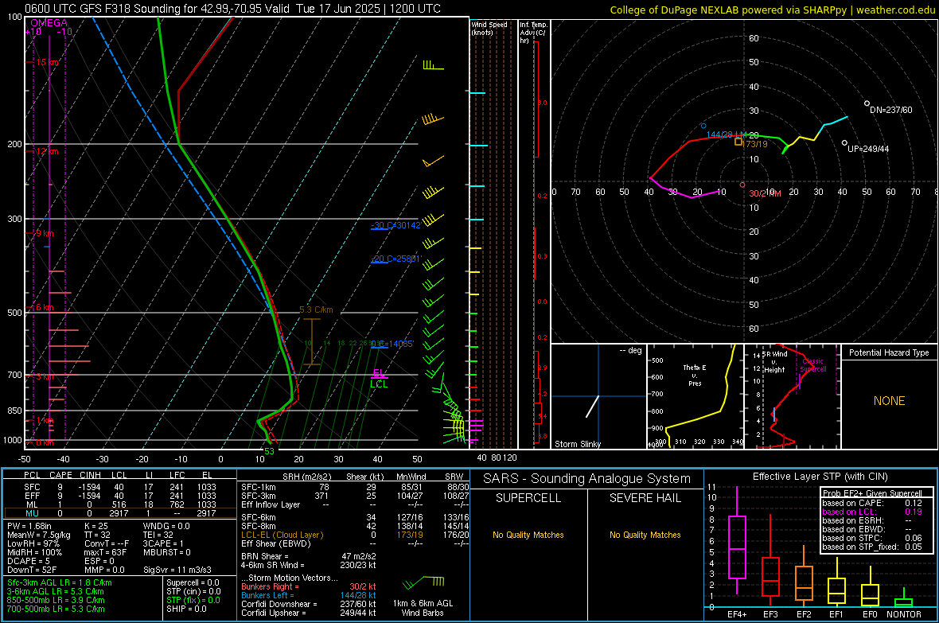Click the Corfidi upshear UP marker circle
Screen dimensions: 939x623
pos(844,143)
